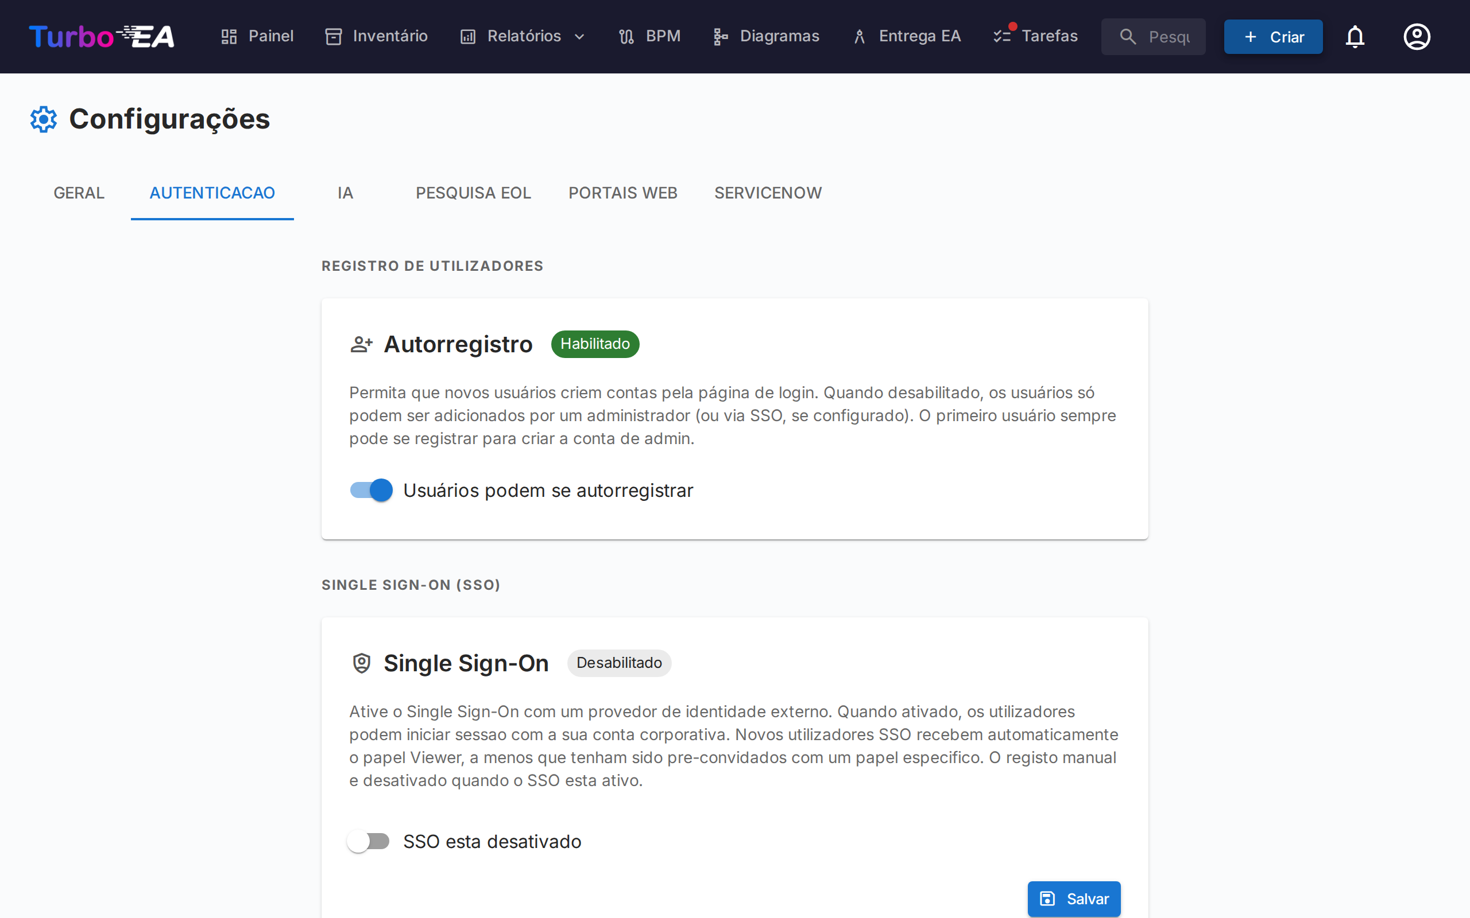The image size is (1470, 918).
Task: Select the Inventário icon
Action: (334, 36)
